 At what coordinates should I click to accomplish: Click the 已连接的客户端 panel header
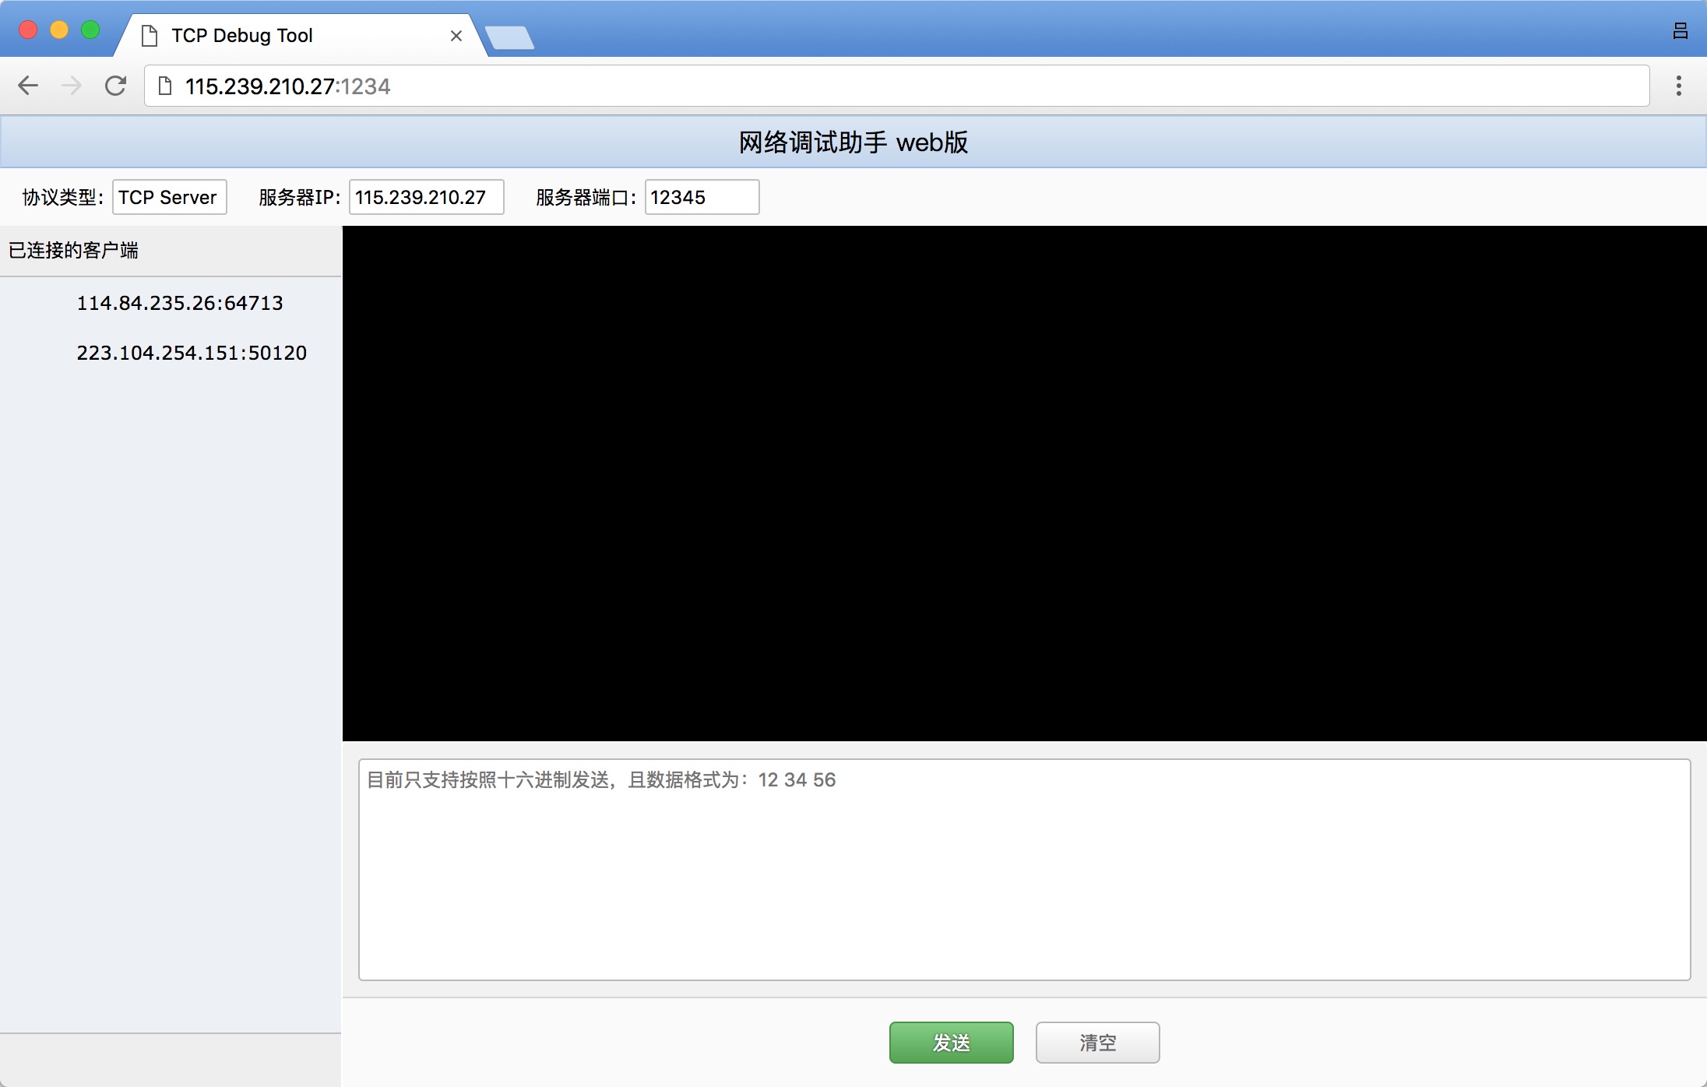73,250
